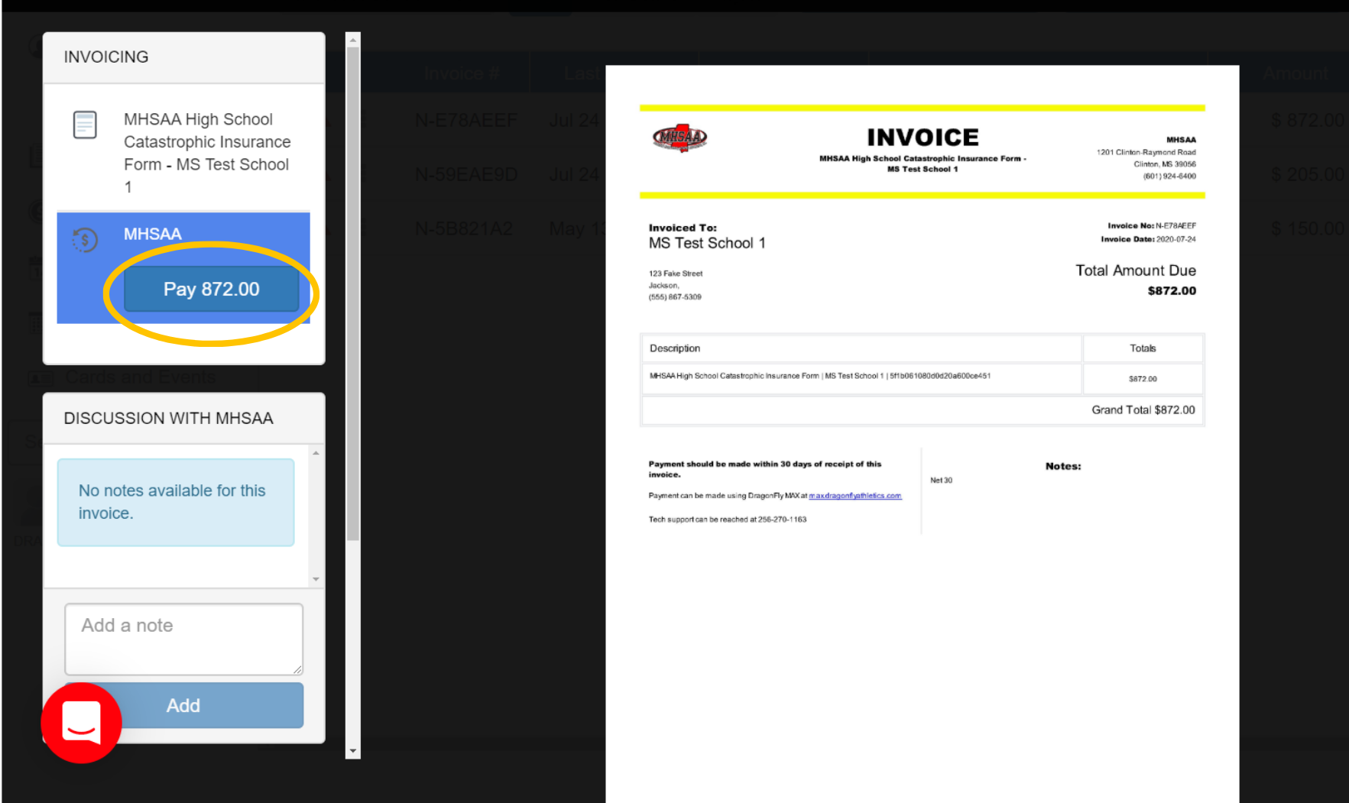The height and width of the screenshot is (803, 1349).
Task: Click the document icon beside insurance form
Action: click(x=85, y=125)
